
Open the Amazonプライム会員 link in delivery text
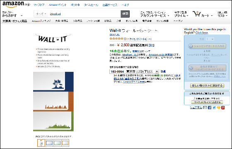point(133,82)
